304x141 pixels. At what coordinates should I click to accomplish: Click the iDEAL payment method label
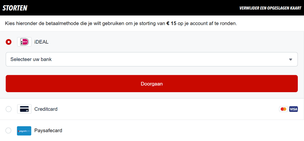coord(41,42)
